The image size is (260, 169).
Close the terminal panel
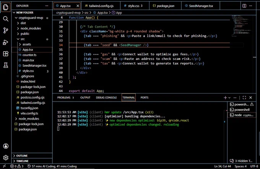click(x=251, y=98)
